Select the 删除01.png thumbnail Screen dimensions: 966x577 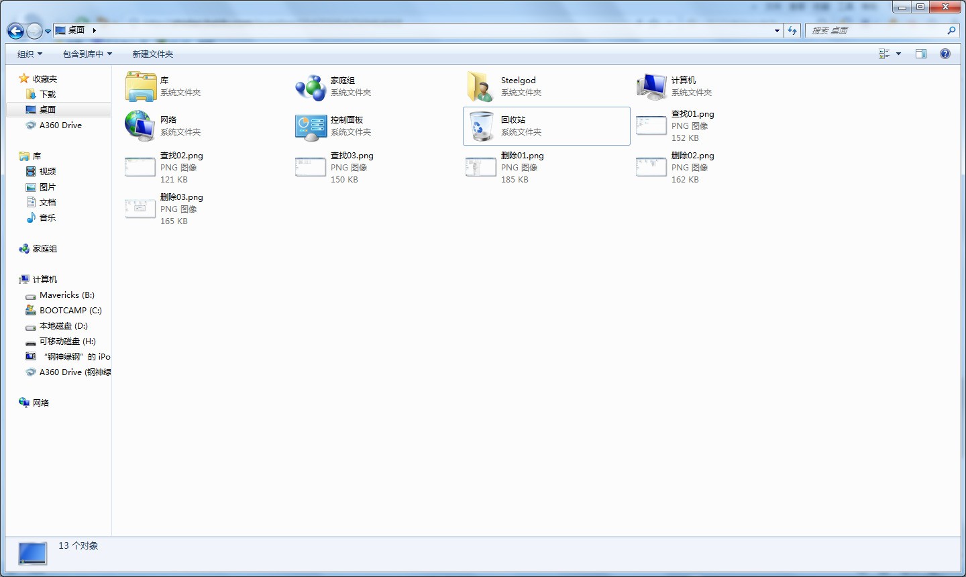(x=481, y=167)
